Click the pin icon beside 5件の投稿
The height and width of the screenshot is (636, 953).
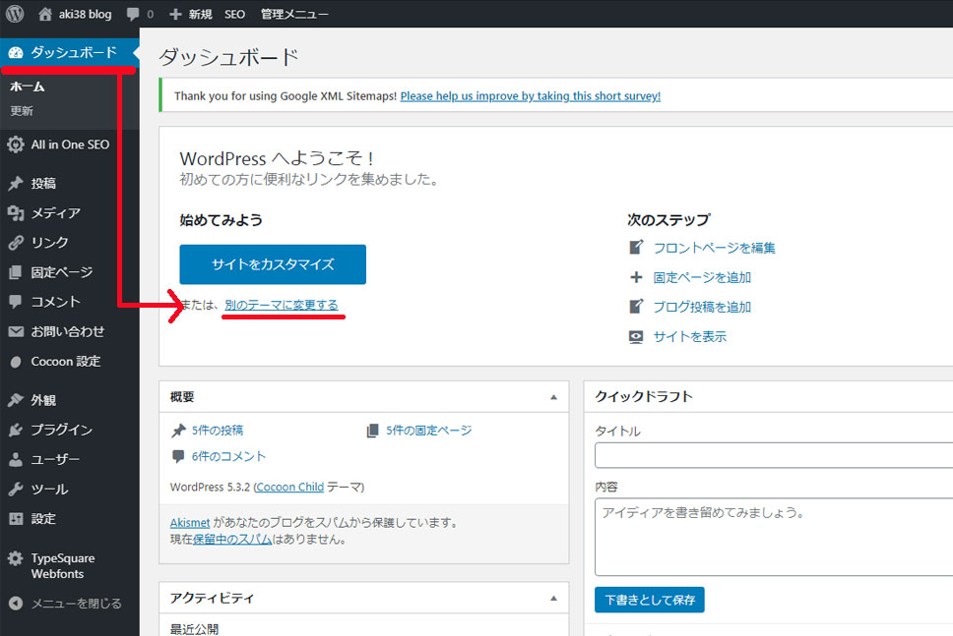179,431
